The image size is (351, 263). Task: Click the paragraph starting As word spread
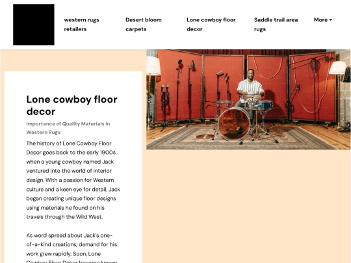71,249
